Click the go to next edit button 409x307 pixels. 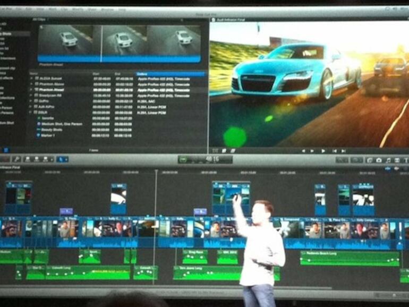tap(344, 151)
